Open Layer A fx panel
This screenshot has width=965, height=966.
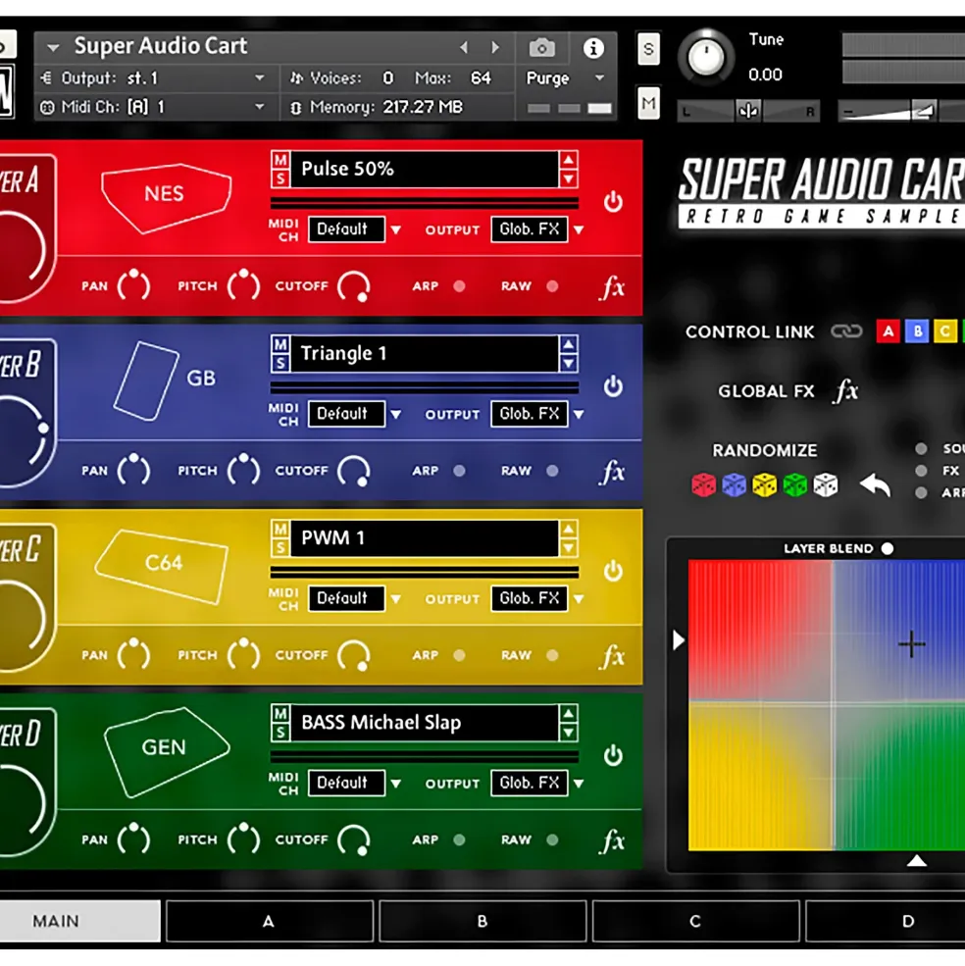612,287
